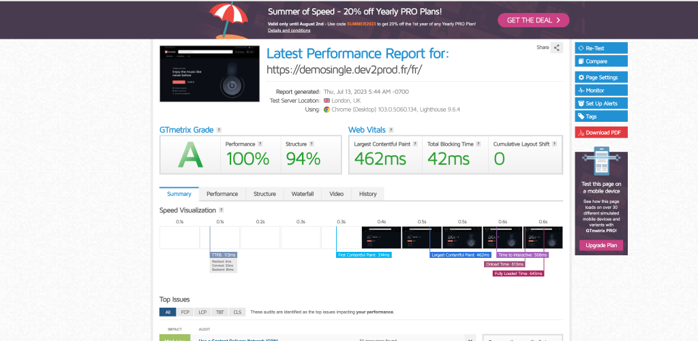Click the Compare button

[x=601, y=61]
